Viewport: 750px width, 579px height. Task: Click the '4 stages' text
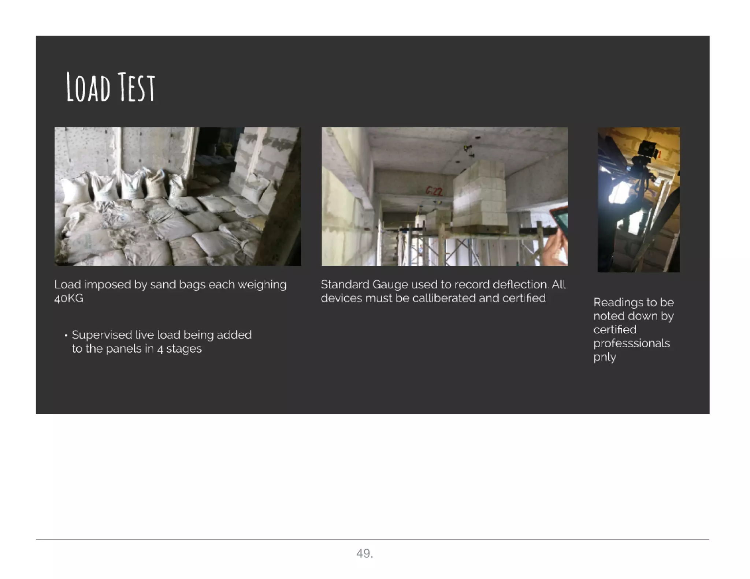[179, 348]
